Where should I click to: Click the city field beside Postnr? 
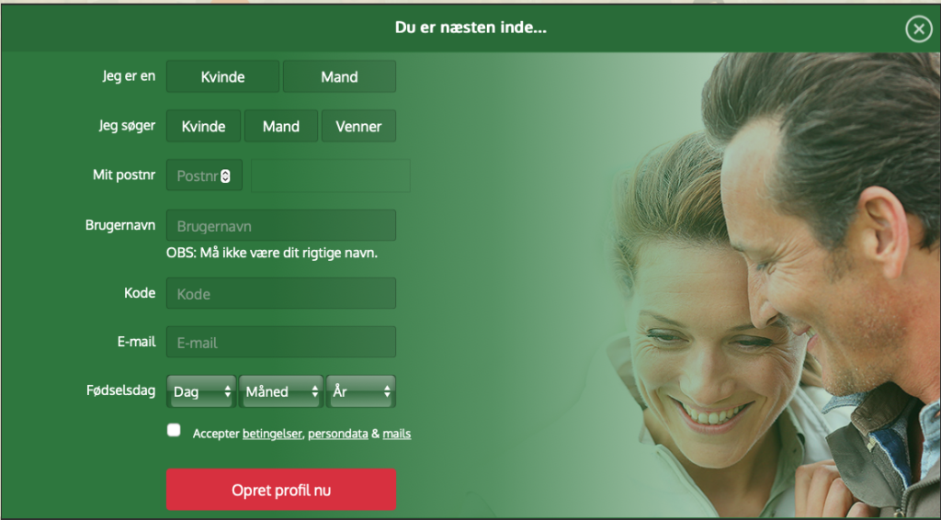click(x=331, y=175)
